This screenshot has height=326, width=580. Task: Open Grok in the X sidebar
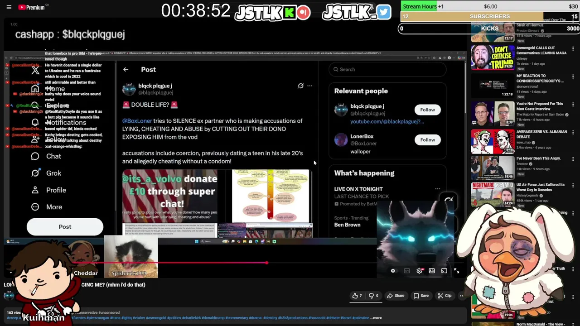pos(46,173)
